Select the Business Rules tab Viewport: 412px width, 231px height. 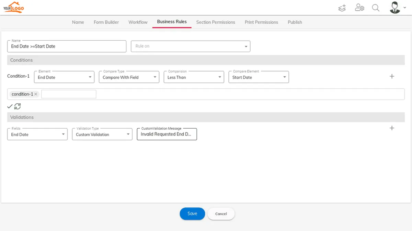[x=172, y=22]
